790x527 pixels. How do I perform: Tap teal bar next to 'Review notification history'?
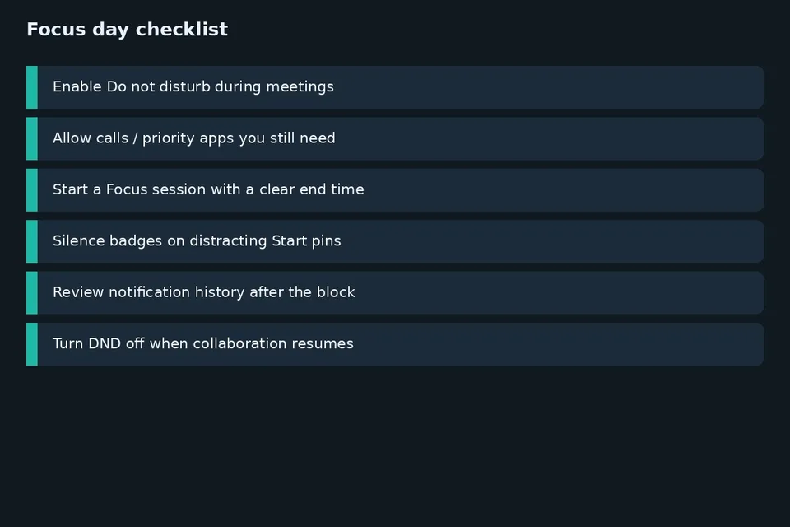pos(32,293)
